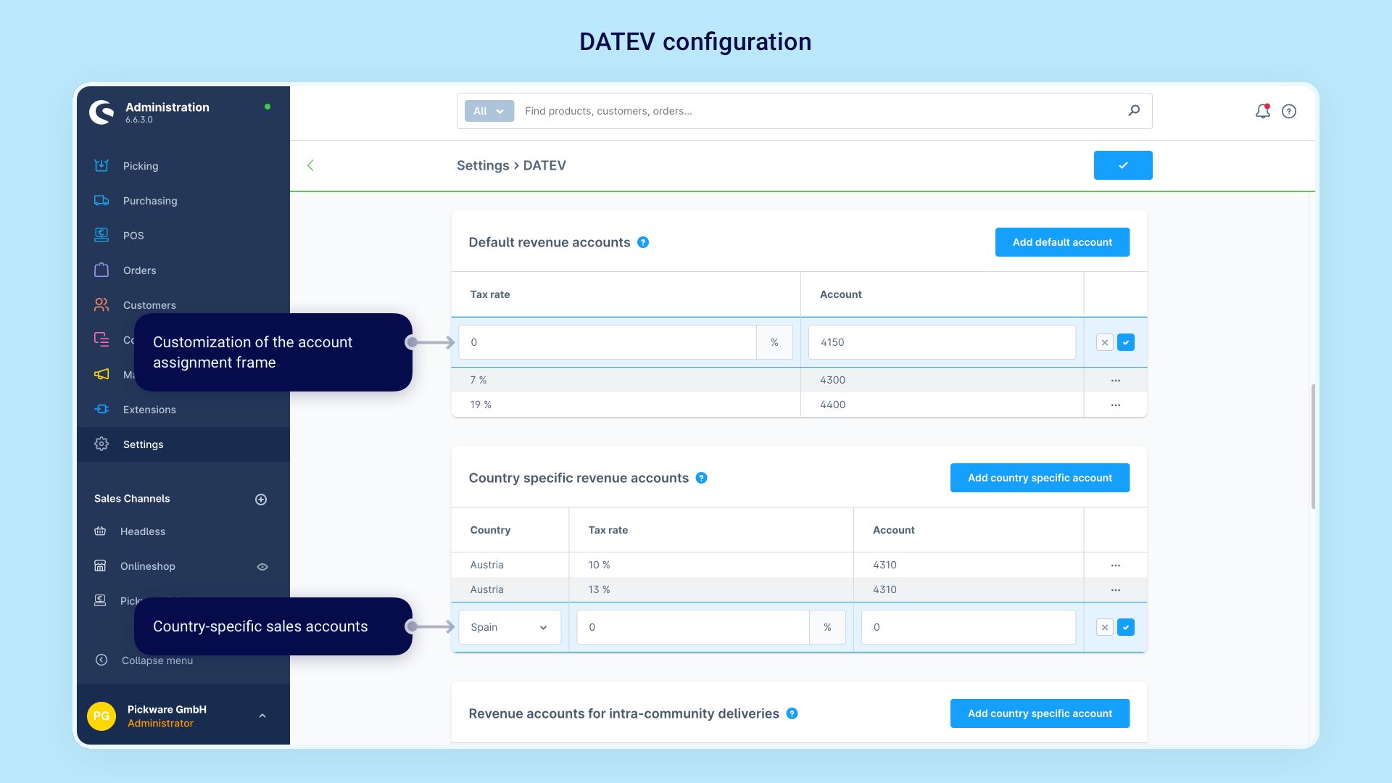
Task: Click the 4400 account cell
Action: tap(942, 405)
